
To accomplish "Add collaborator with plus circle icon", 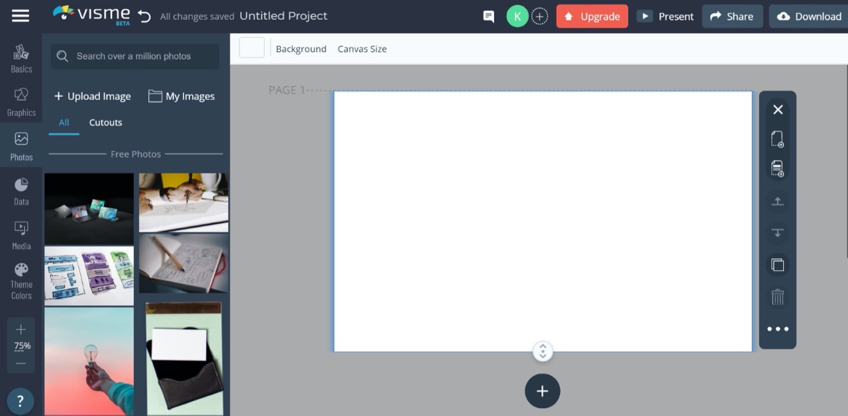I will pyautogui.click(x=540, y=17).
